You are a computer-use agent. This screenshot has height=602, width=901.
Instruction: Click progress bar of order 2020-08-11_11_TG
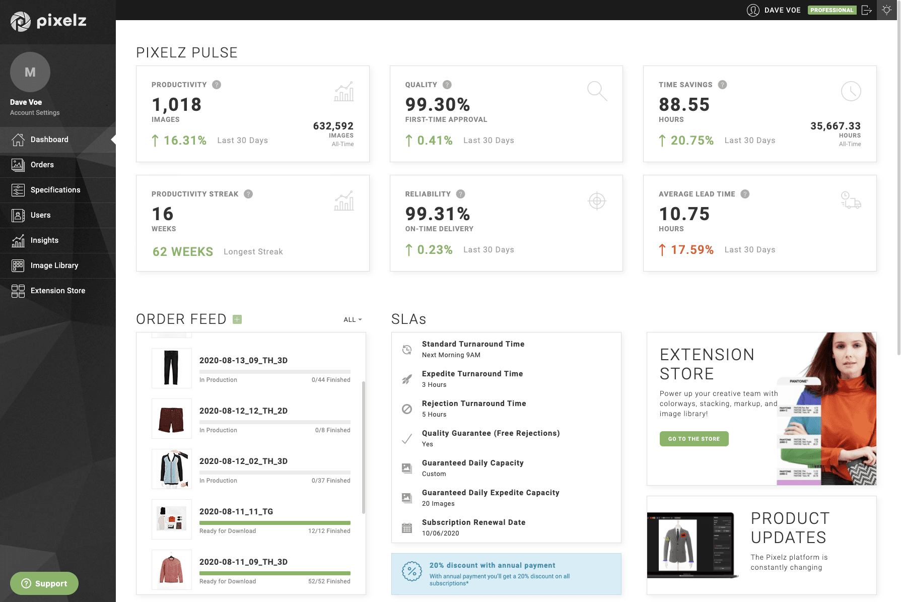[x=274, y=523]
